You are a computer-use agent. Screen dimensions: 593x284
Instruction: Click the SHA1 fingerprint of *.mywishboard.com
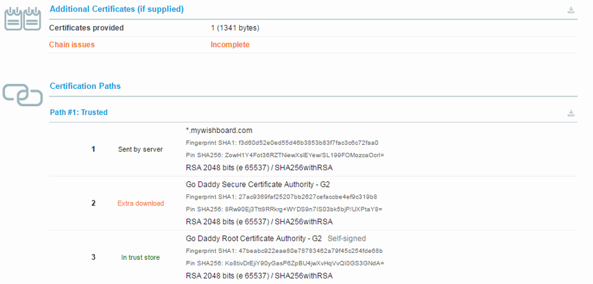pyautogui.click(x=282, y=143)
